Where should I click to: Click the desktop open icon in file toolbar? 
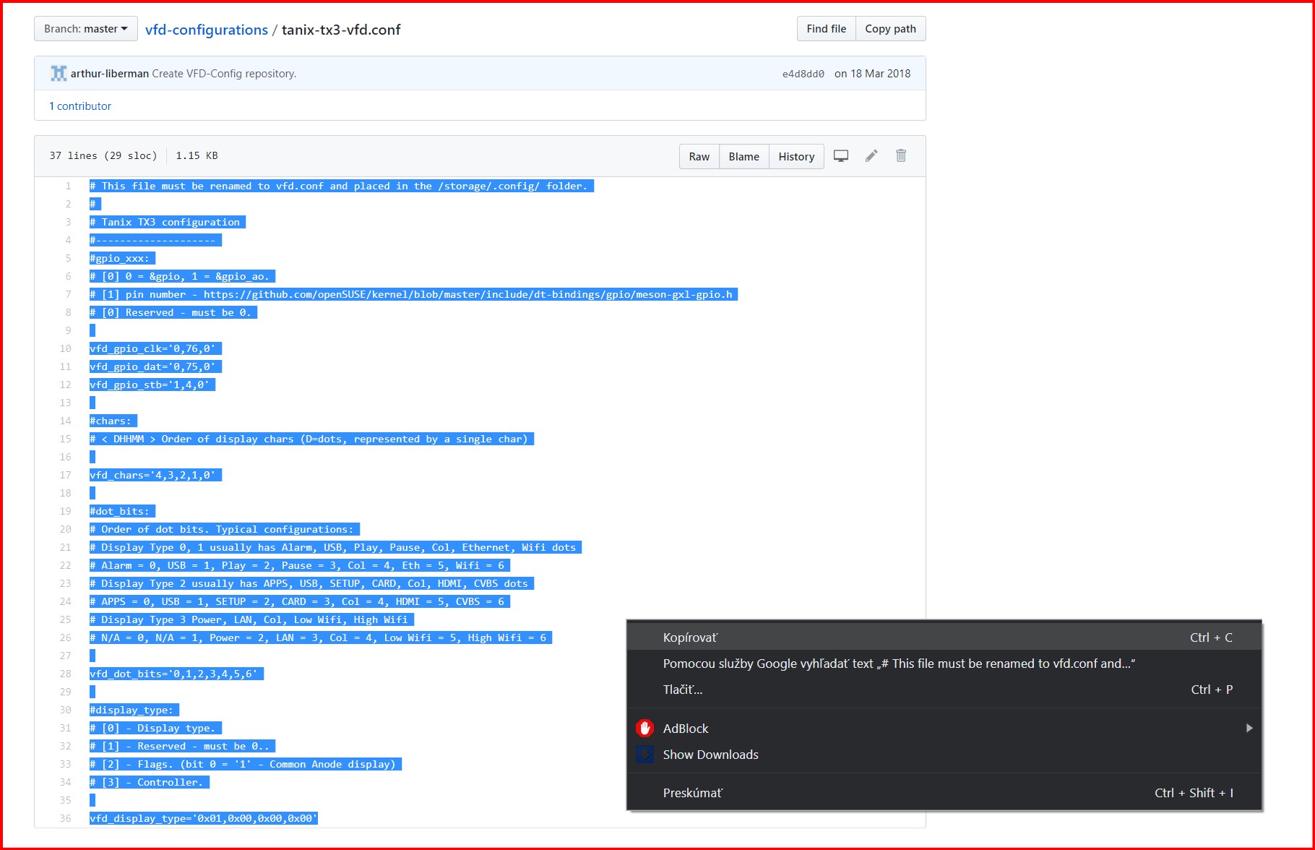coord(840,156)
